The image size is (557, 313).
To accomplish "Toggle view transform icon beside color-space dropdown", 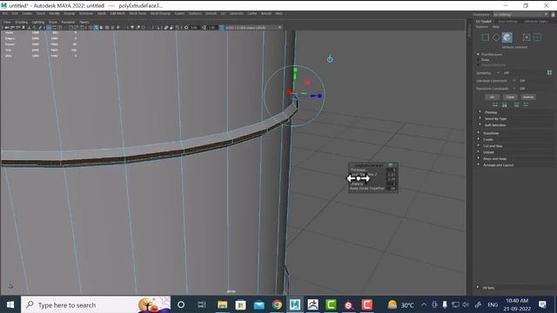I will [x=221, y=27].
